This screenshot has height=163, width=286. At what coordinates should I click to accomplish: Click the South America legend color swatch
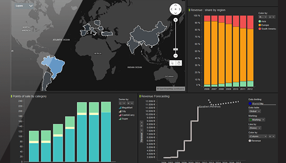pos(260,29)
